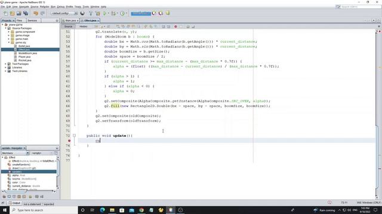Close the Effect.java editor tab
Viewport: 382px width, 214px height.
coord(98,21)
